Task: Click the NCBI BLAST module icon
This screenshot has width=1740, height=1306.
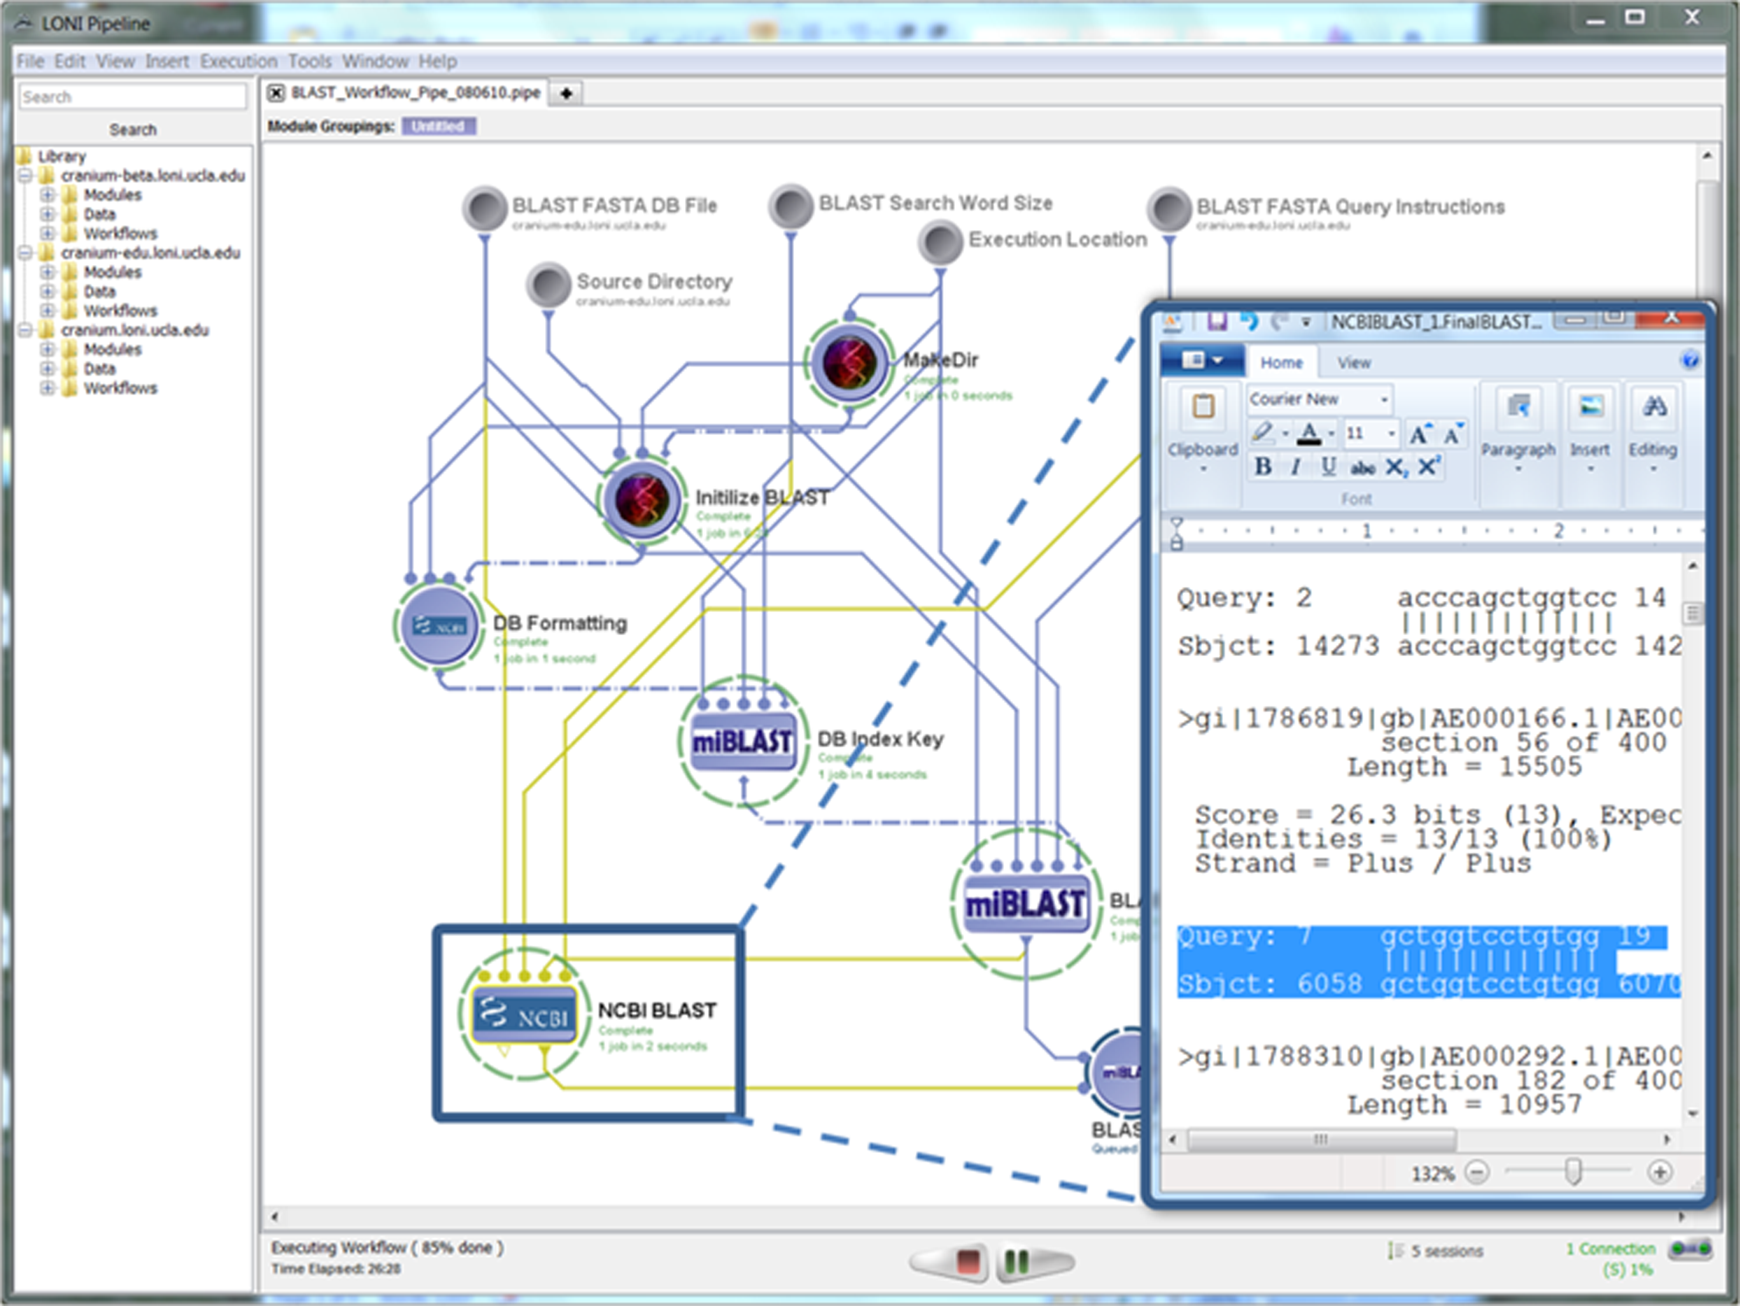Action: click(523, 1014)
